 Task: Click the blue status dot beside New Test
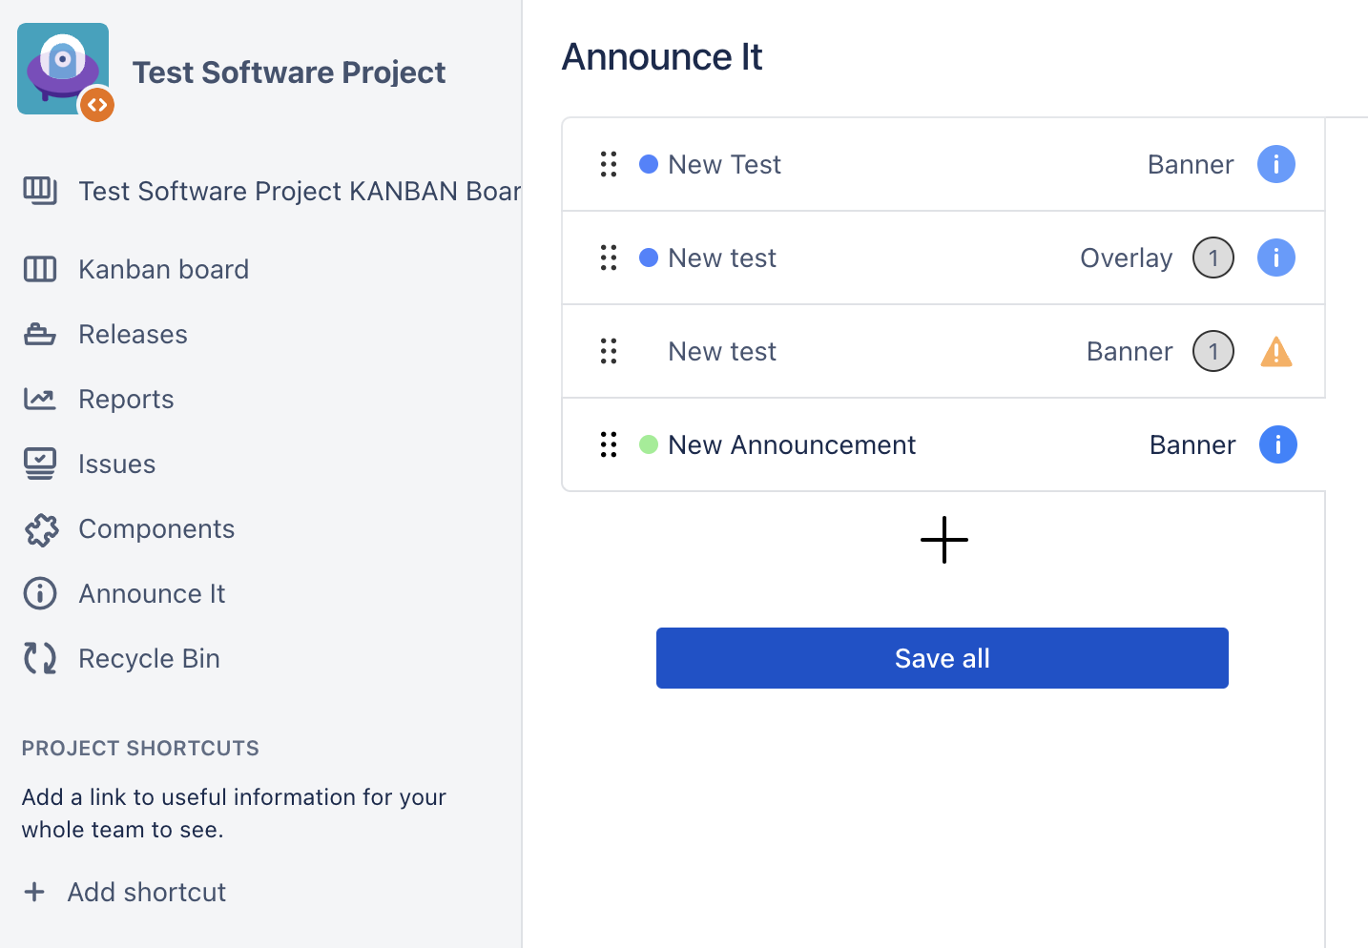click(x=649, y=164)
